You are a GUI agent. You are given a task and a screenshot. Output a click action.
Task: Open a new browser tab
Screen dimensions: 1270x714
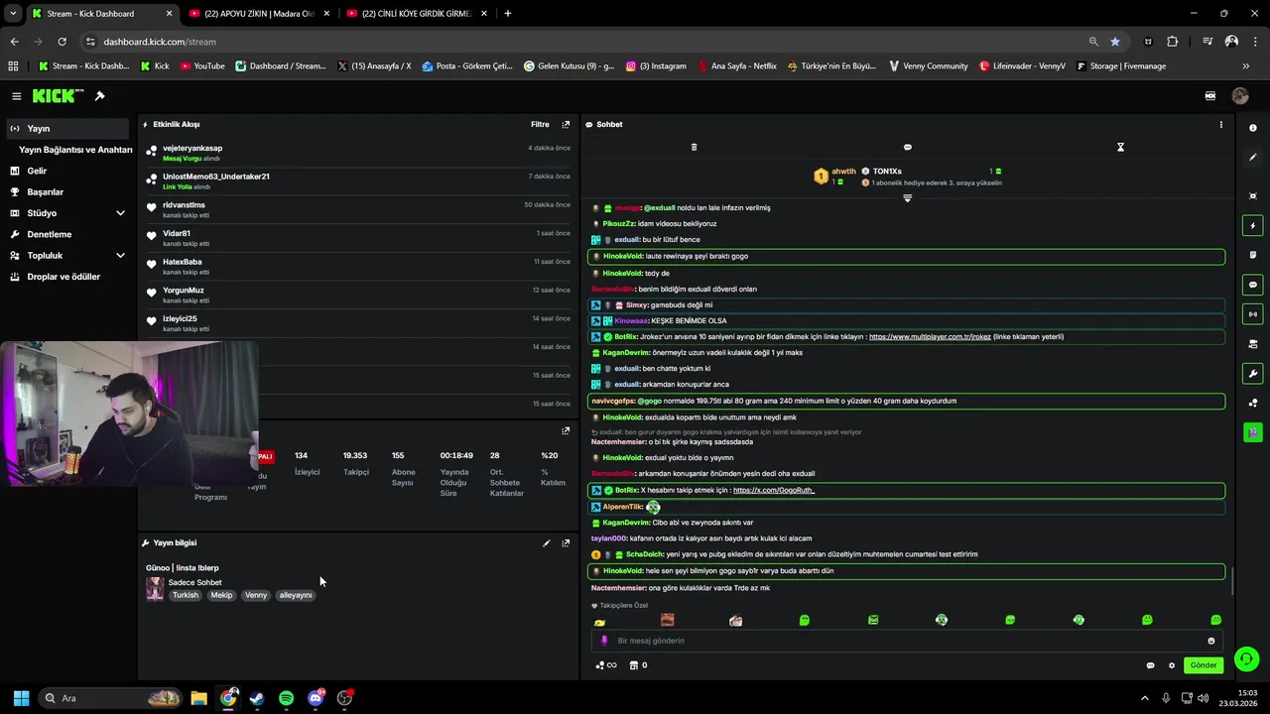click(507, 13)
